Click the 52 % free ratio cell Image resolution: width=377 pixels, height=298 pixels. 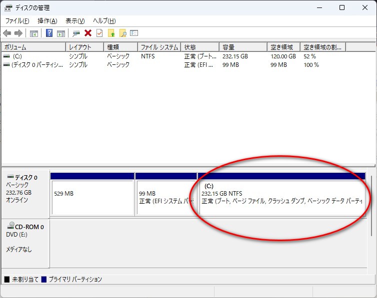click(x=309, y=56)
